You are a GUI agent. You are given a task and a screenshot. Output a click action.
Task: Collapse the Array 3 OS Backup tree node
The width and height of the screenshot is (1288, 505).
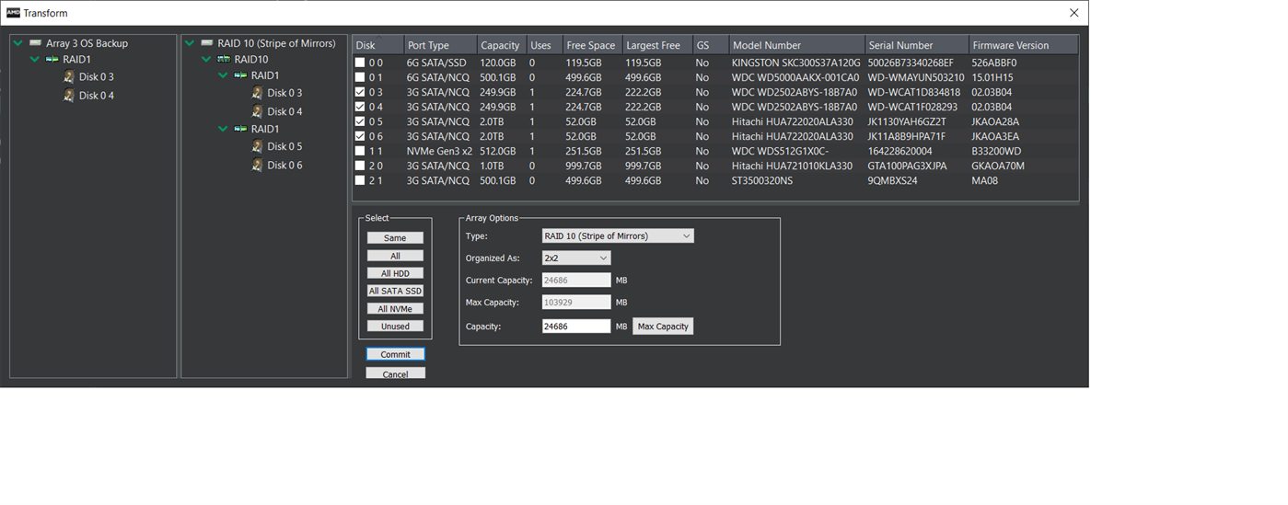17,43
